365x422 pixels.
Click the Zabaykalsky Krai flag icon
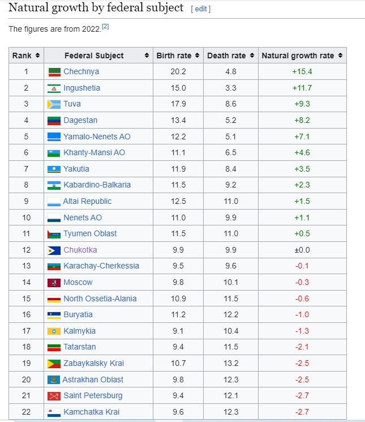pos(54,364)
